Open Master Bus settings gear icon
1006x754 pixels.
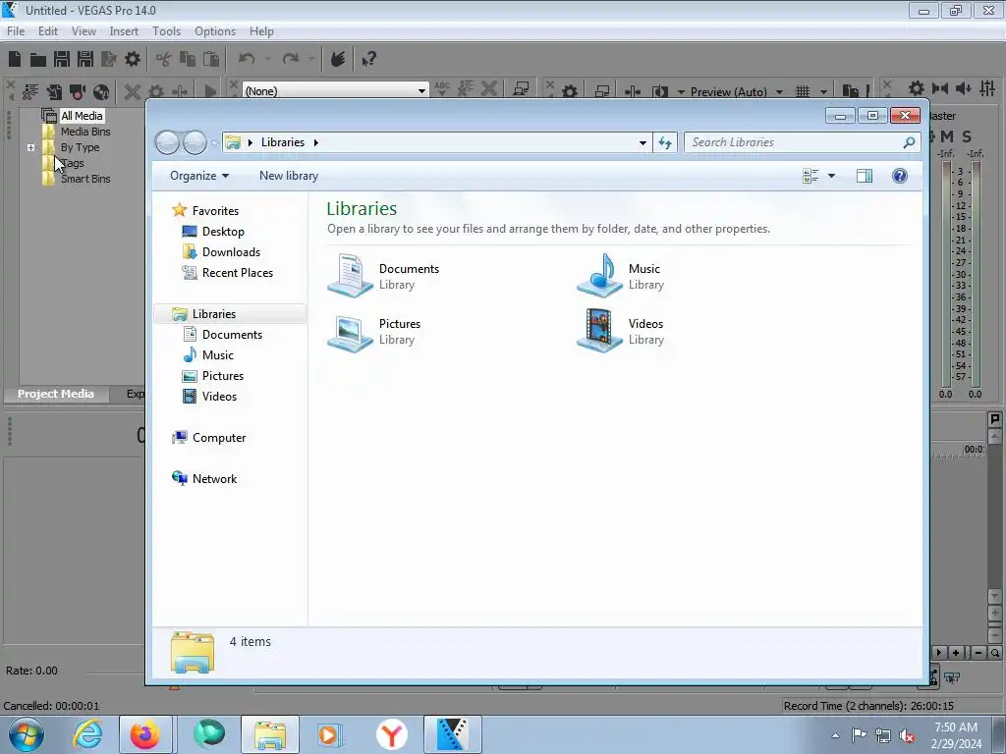tap(917, 88)
